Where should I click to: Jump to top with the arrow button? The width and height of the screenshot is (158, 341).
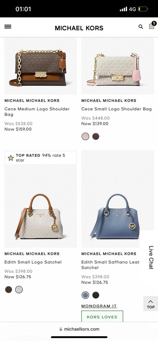click(151, 304)
